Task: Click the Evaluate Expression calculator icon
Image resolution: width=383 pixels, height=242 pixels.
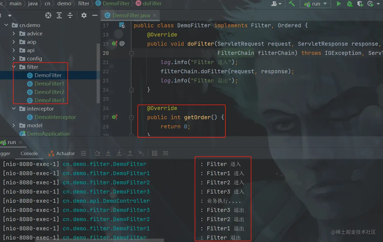Action: pyautogui.click(x=154, y=153)
